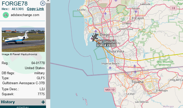
Task: Click the Chula Vista map label
Action: coord(116,51)
